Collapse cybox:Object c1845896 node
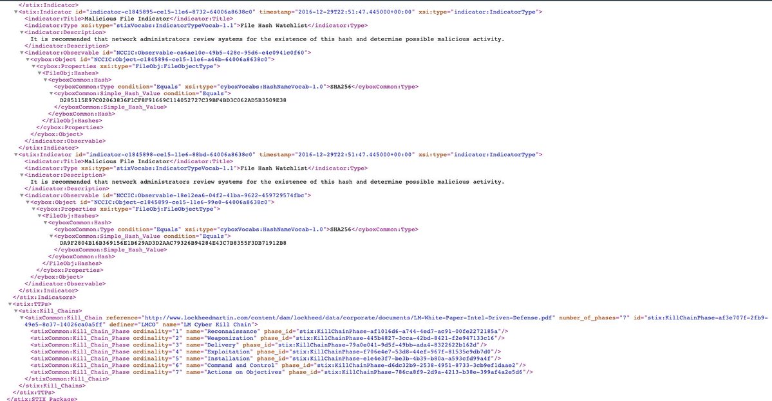The height and width of the screenshot is (401, 772). click(x=25, y=58)
